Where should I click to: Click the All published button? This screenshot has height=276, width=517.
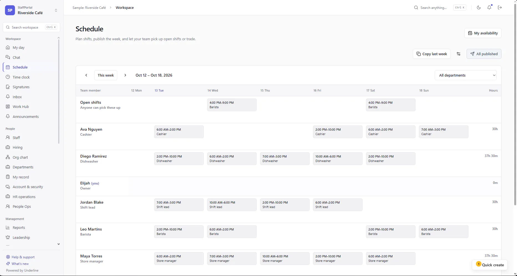[x=484, y=54]
